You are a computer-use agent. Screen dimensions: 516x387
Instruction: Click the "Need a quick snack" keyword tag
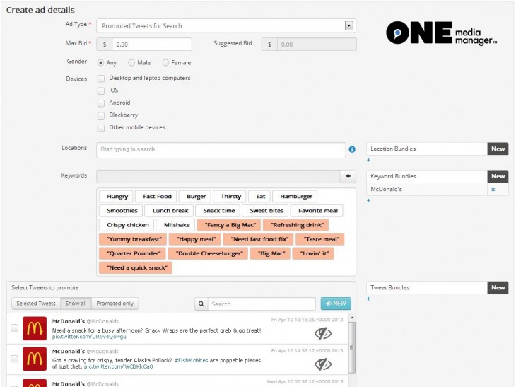[137, 267]
